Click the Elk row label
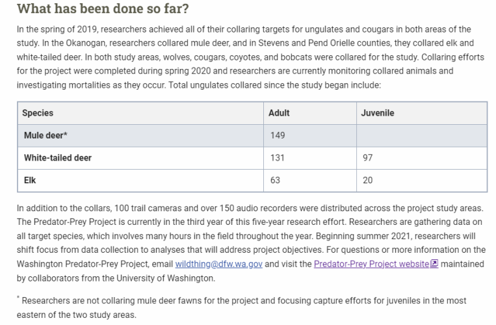The width and height of the screenshot is (496, 325). tap(30, 180)
